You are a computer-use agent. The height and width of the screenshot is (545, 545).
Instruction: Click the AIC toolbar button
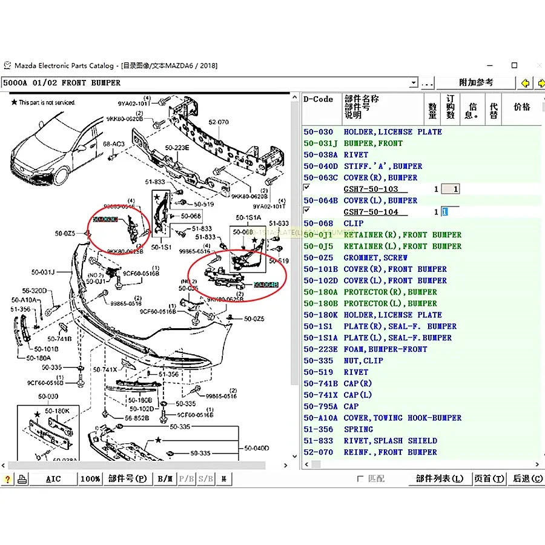pyautogui.click(x=53, y=479)
